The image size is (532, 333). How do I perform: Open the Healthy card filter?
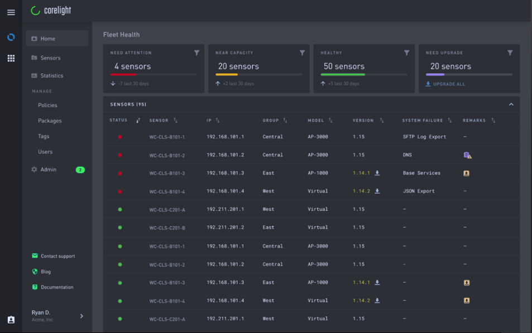(x=406, y=52)
